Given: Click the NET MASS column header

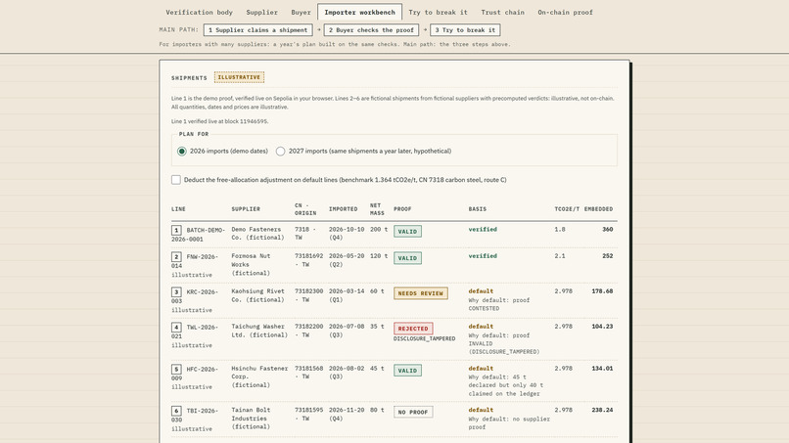Looking at the screenshot, I should click(x=377, y=209).
